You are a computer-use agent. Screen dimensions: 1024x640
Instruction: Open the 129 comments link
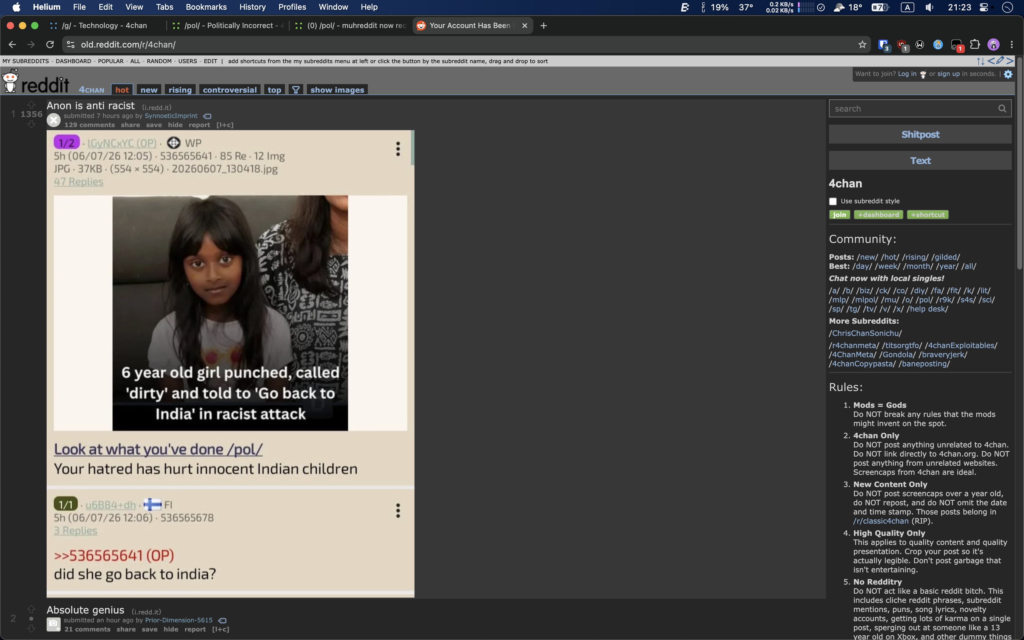90,125
